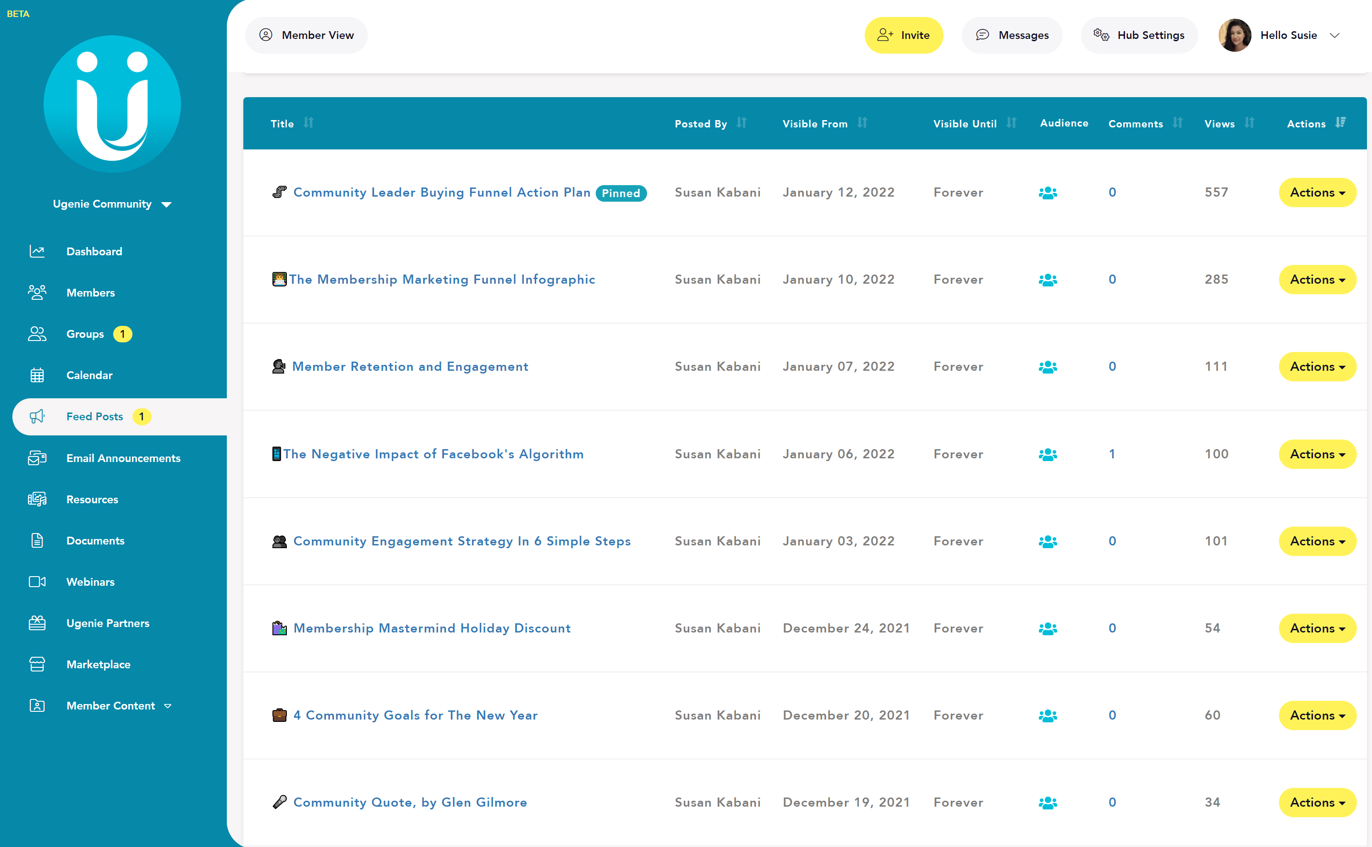Click audience group icon for Member Retention post
Image resolution: width=1372 pixels, height=847 pixels.
tap(1047, 367)
